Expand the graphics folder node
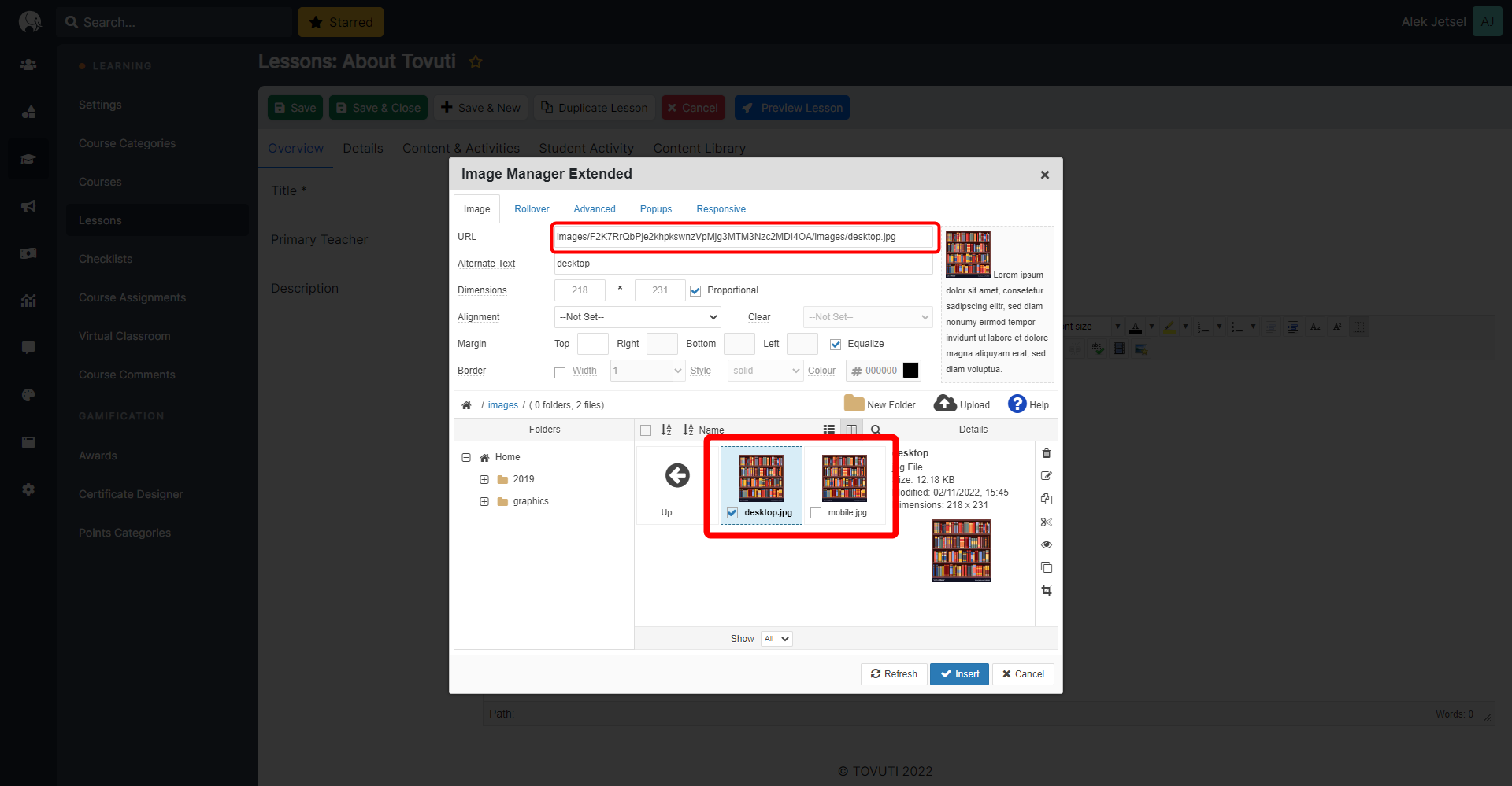The width and height of the screenshot is (1512, 786). coord(484,501)
